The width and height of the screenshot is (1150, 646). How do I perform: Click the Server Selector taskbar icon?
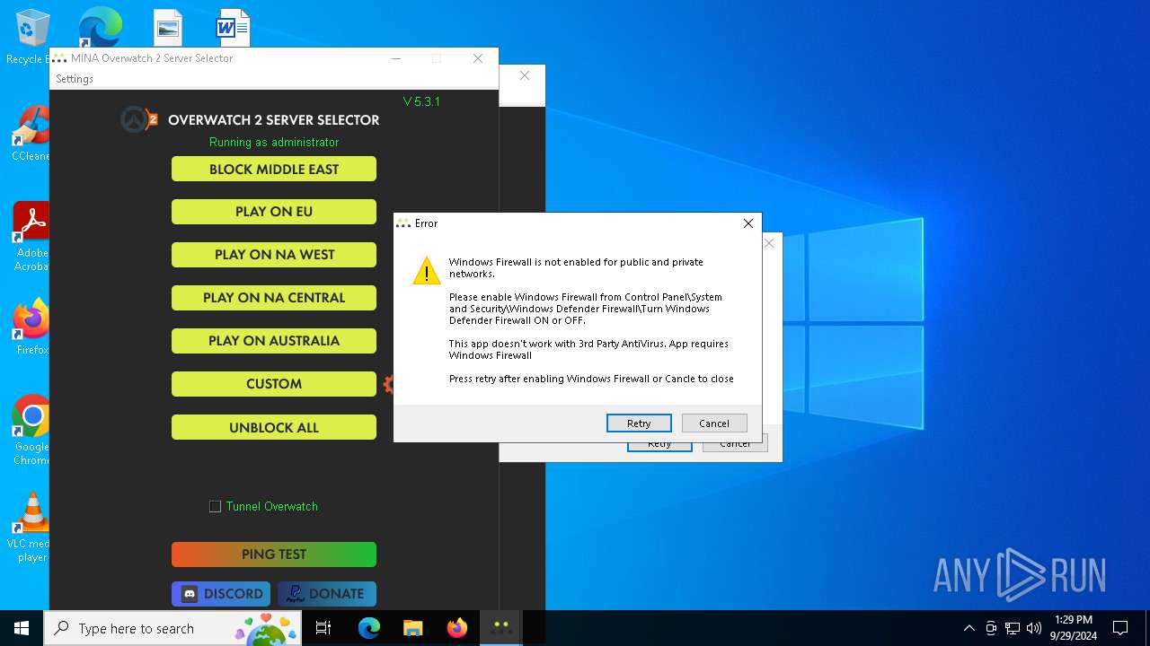[x=500, y=628]
